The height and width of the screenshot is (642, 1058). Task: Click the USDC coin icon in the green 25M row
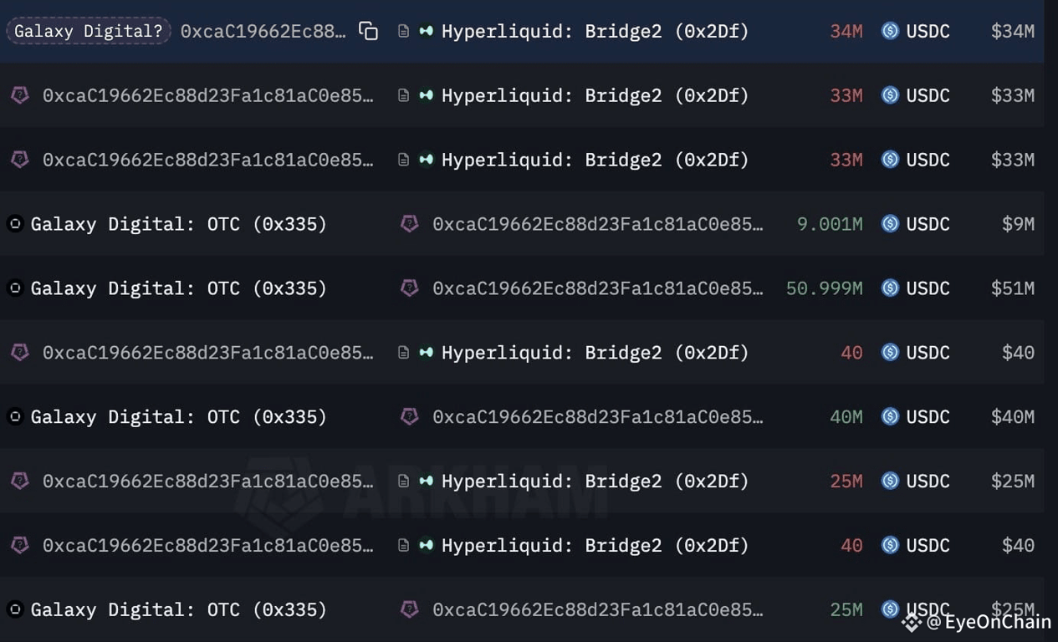click(x=890, y=609)
